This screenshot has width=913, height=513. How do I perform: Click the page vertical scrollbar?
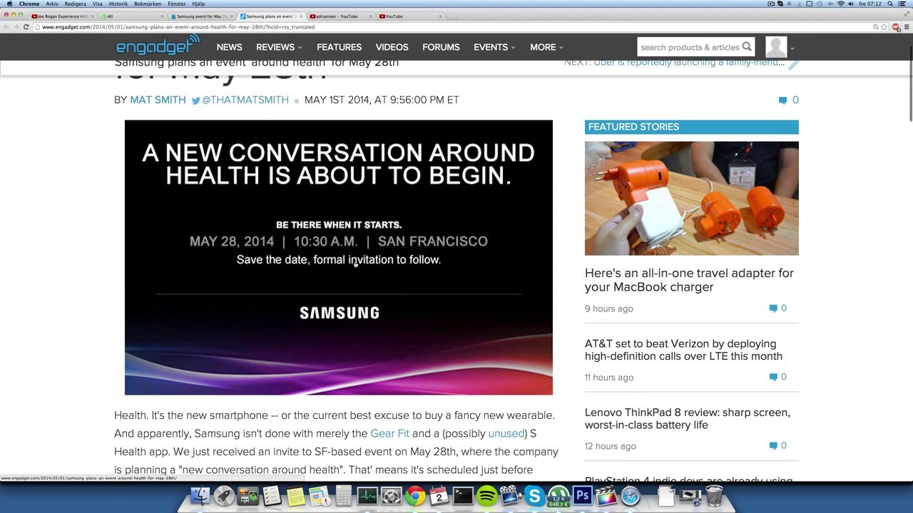[x=910, y=84]
